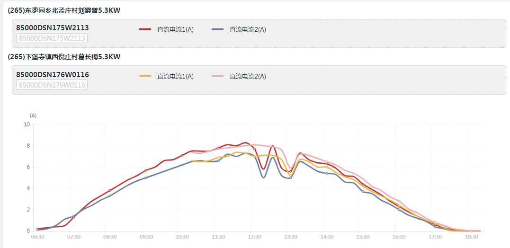
Task: Click red line data point at 08:30
Action: (110, 190)
